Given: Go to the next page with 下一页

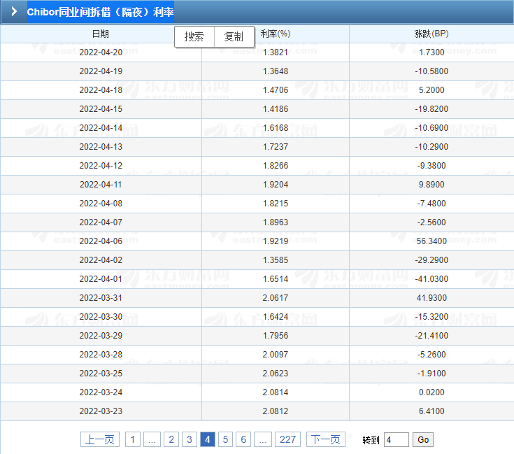Looking at the screenshot, I should point(325,439).
